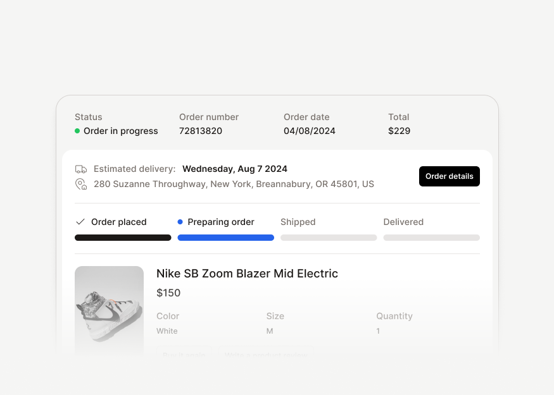The height and width of the screenshot is (395, 554).
Task: Click the Order in progress status text
Action: (x=121, y=131)
